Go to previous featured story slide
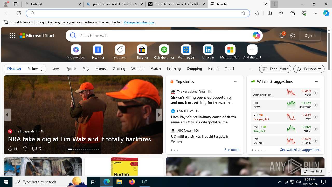332x187 pixels. (x=7, y=115)
